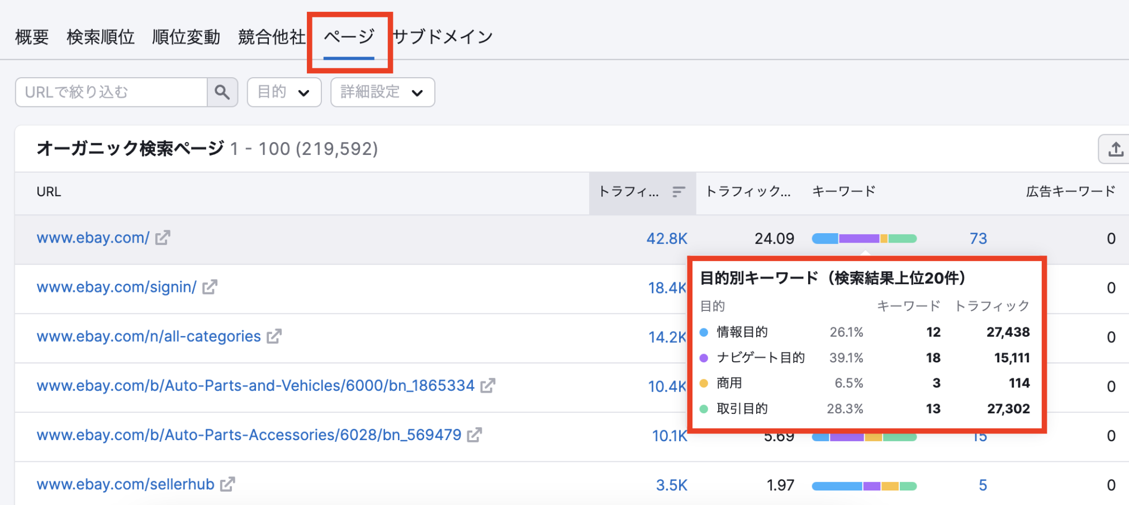Click the 10.1K traffic value
The image size is (1129, 505).
coord(670,436)
